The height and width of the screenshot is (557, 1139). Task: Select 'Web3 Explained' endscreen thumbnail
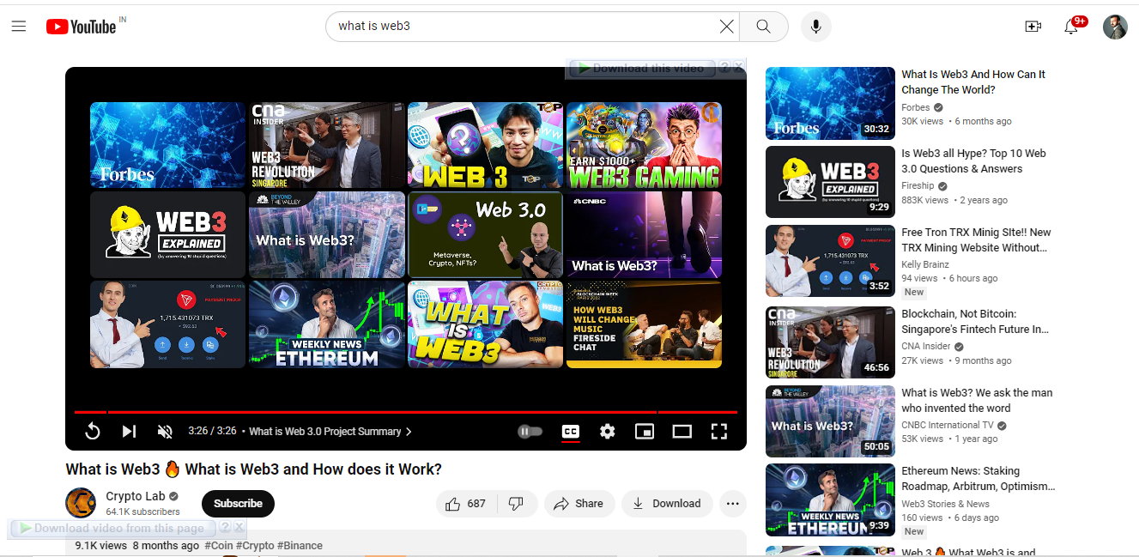click(168, 234)
